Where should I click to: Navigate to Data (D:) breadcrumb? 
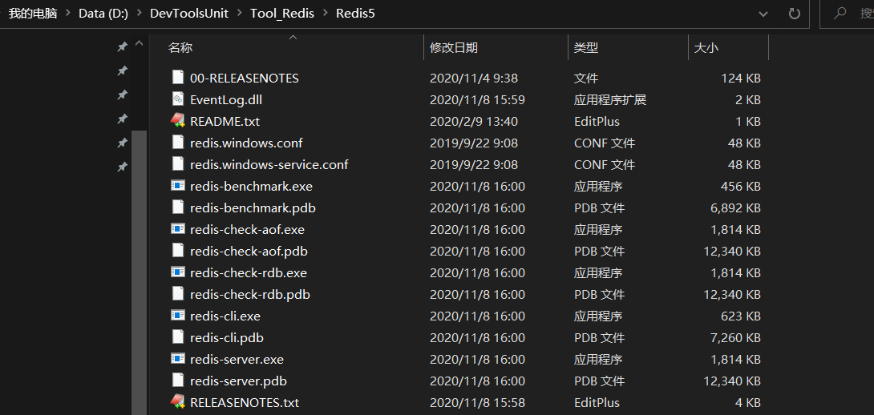pyautogui.click(x=104, y=14)
